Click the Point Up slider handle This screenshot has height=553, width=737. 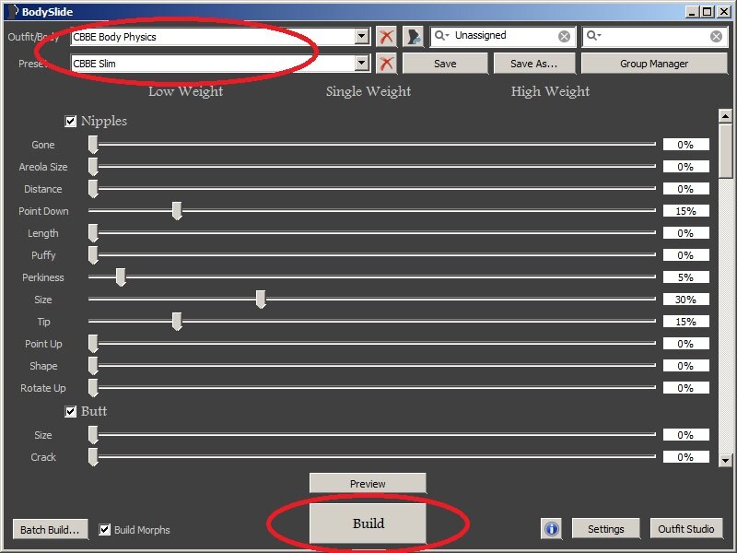pyautogui.click(x=93, y=344)
